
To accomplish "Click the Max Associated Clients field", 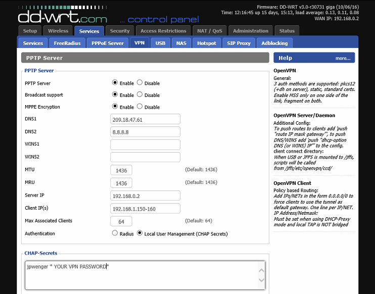I will [121, 221].
